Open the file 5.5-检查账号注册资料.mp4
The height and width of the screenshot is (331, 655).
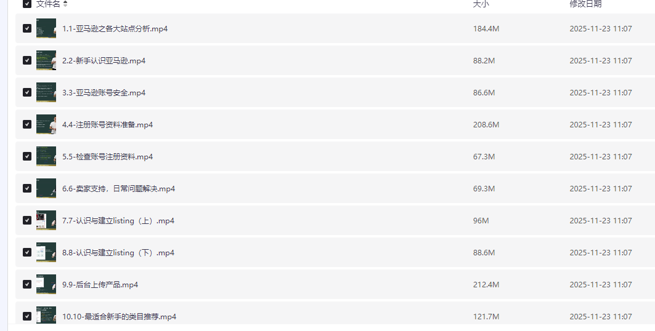(x=107, y=157)
